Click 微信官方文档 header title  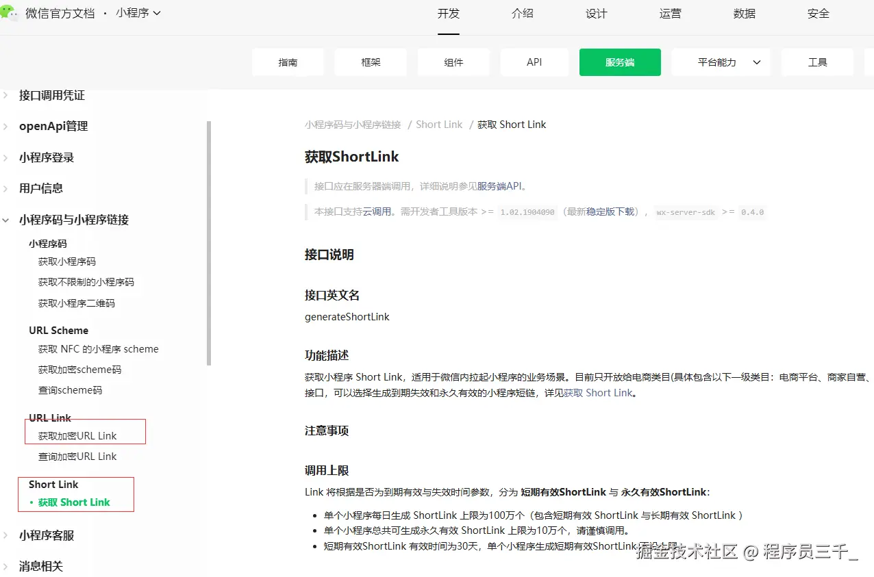pyautogui.click(x=60, y=13)
